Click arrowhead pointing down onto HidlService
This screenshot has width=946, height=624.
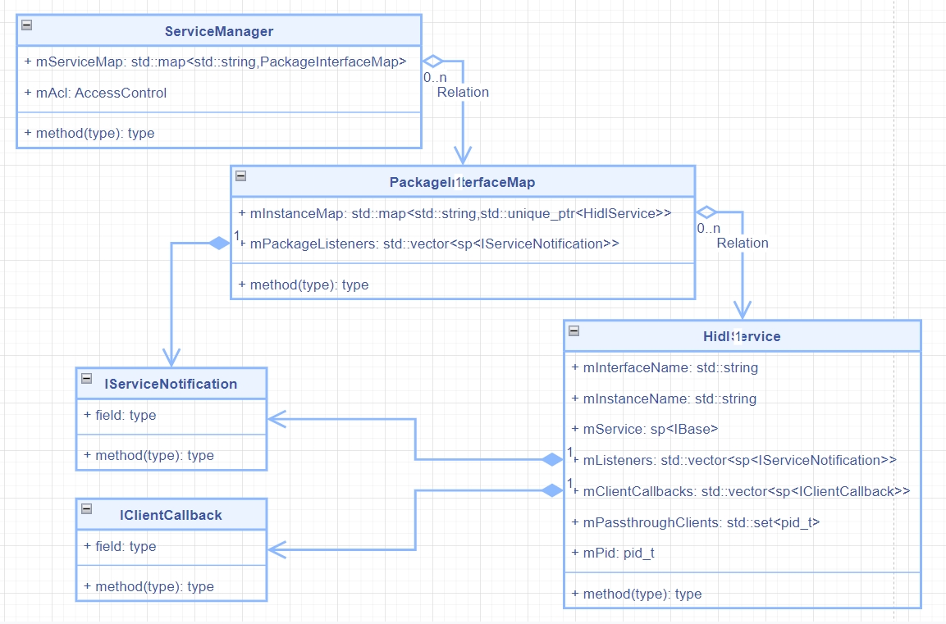click(742, 310)
